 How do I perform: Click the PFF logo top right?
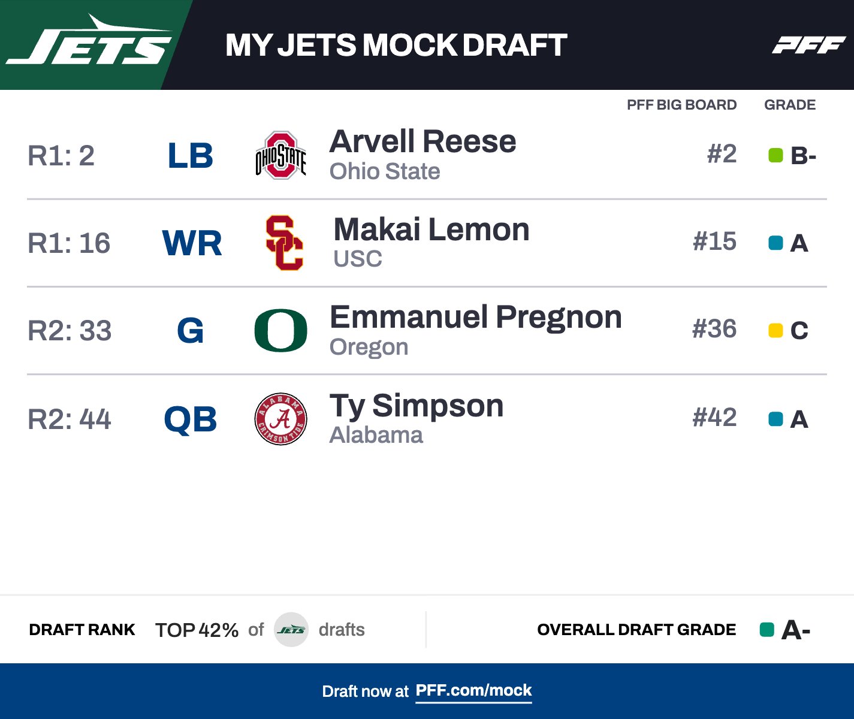point(808,45)
